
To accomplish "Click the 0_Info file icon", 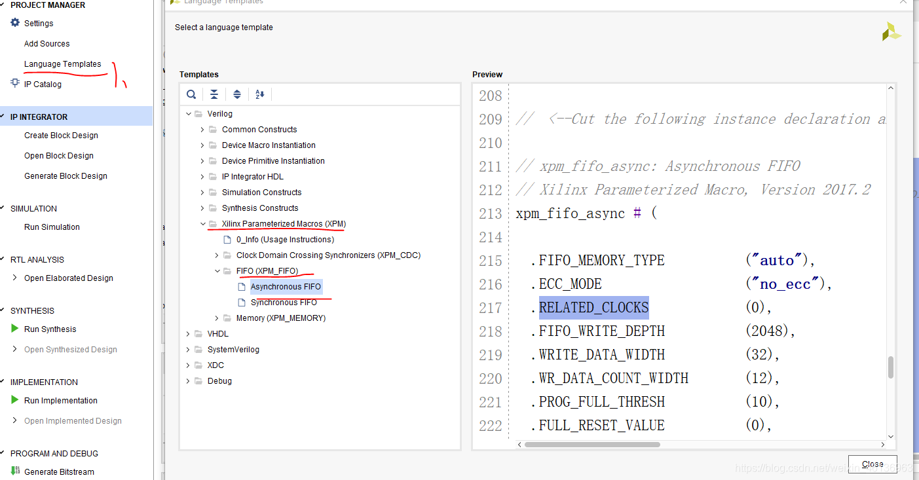I will [x=227, y=240].
